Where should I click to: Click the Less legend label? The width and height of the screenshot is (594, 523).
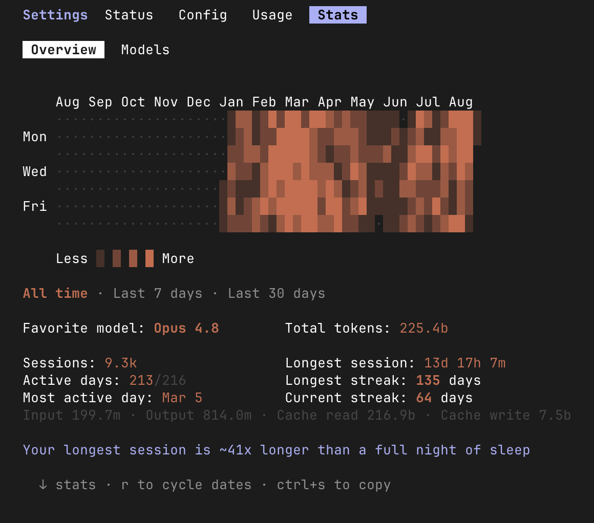point(72,258)
